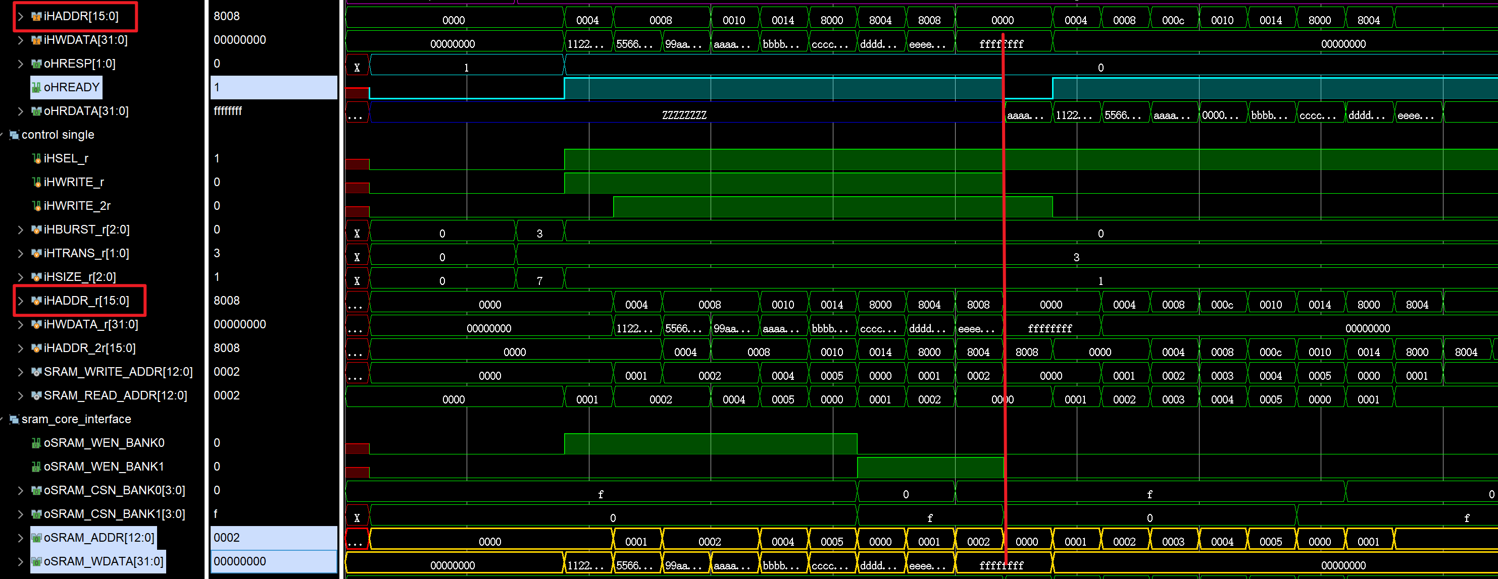This screenshot has height=579, width=1498.
Task: Expand the iHADDR_r[15:0] bus
Action: (20, 301)
